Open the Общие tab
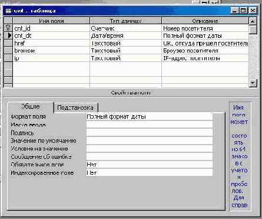The height and width of the screenshot is (219, 262). tap(31, 106)
